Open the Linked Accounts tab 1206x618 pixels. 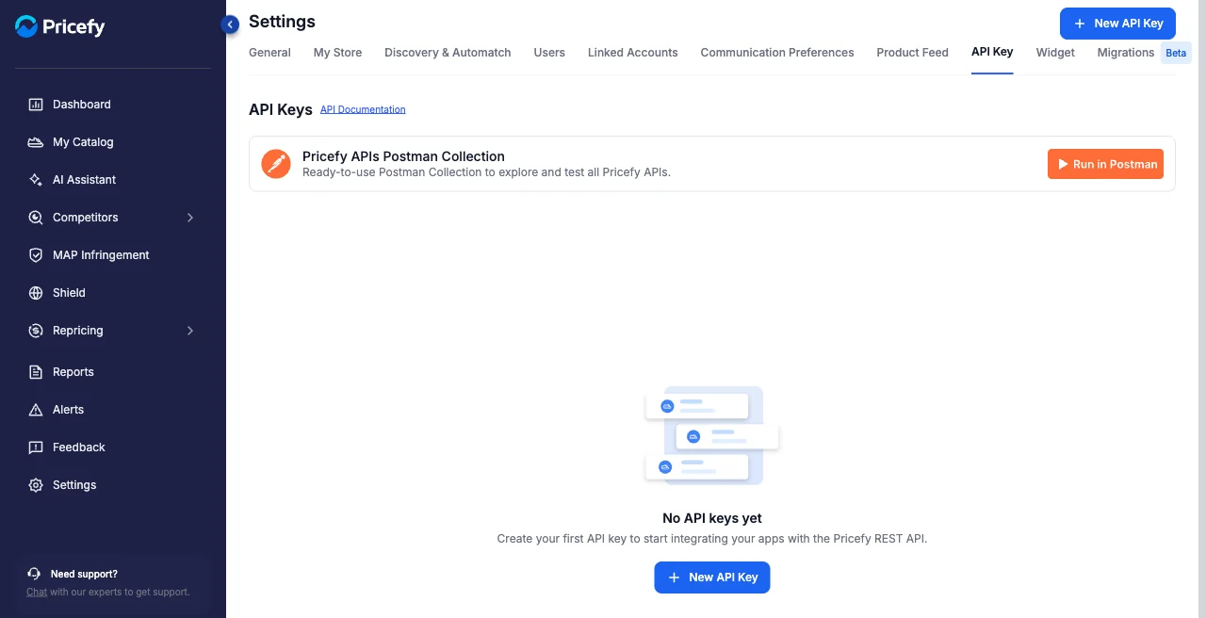click(x=632, y=53)
